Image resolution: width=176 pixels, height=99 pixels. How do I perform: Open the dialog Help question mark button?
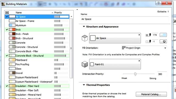point(158,3)
